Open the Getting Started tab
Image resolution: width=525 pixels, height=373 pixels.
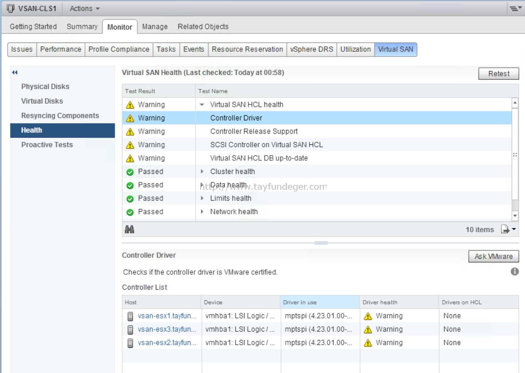(33, 27)
